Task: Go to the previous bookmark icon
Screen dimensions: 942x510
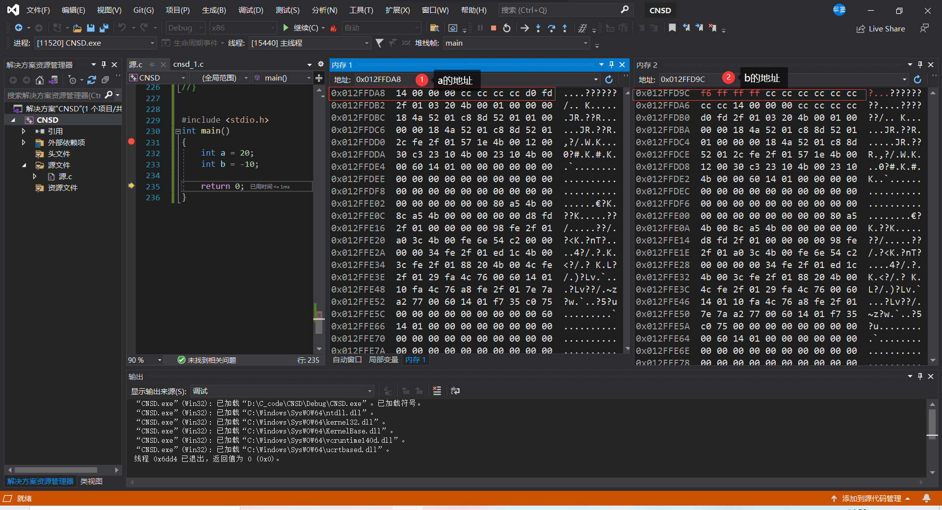Action: [686, 28]
